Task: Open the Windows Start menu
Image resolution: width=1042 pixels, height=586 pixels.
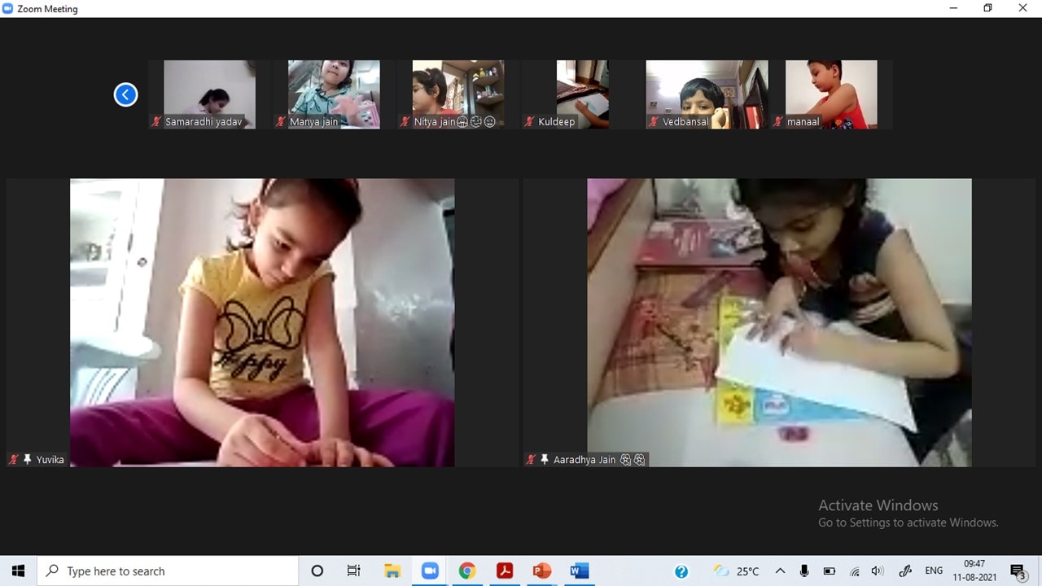Action: (18, 571)
